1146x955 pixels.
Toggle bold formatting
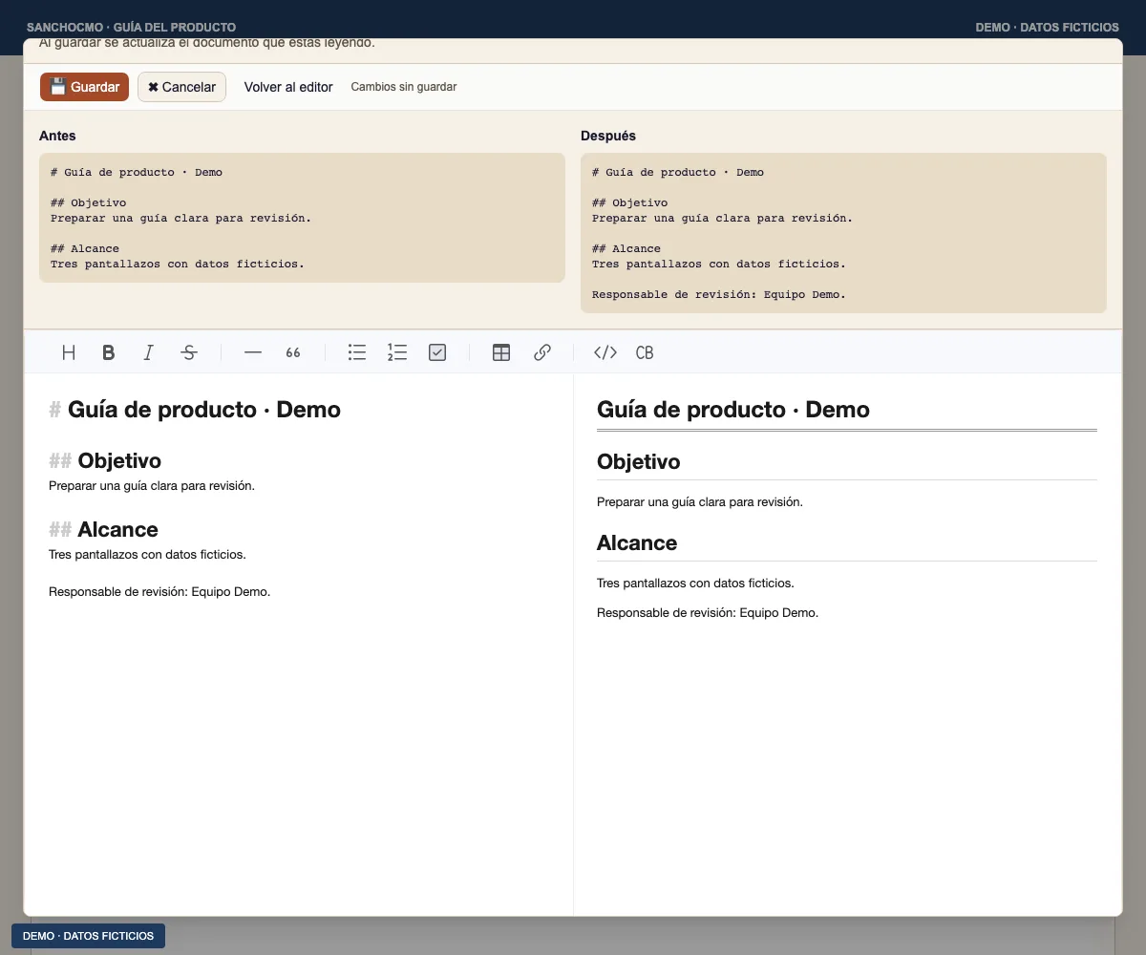click(x=109, y=352)
